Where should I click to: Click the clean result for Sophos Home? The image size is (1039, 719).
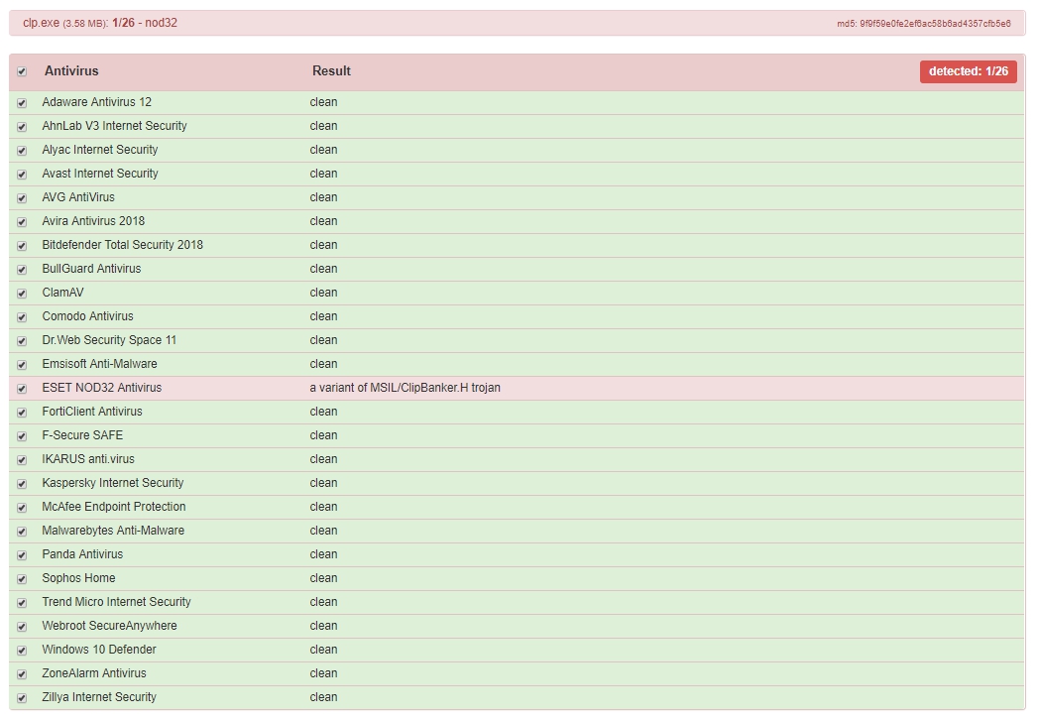click(323, 578)
